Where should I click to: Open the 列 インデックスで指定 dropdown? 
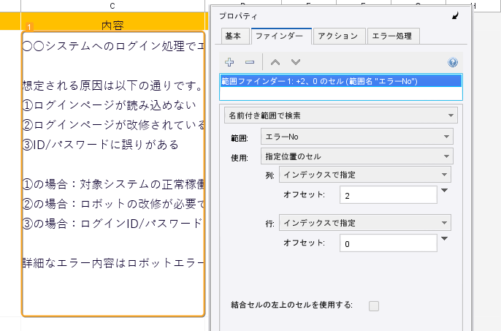pyautogui.click(x=365, y=175)
